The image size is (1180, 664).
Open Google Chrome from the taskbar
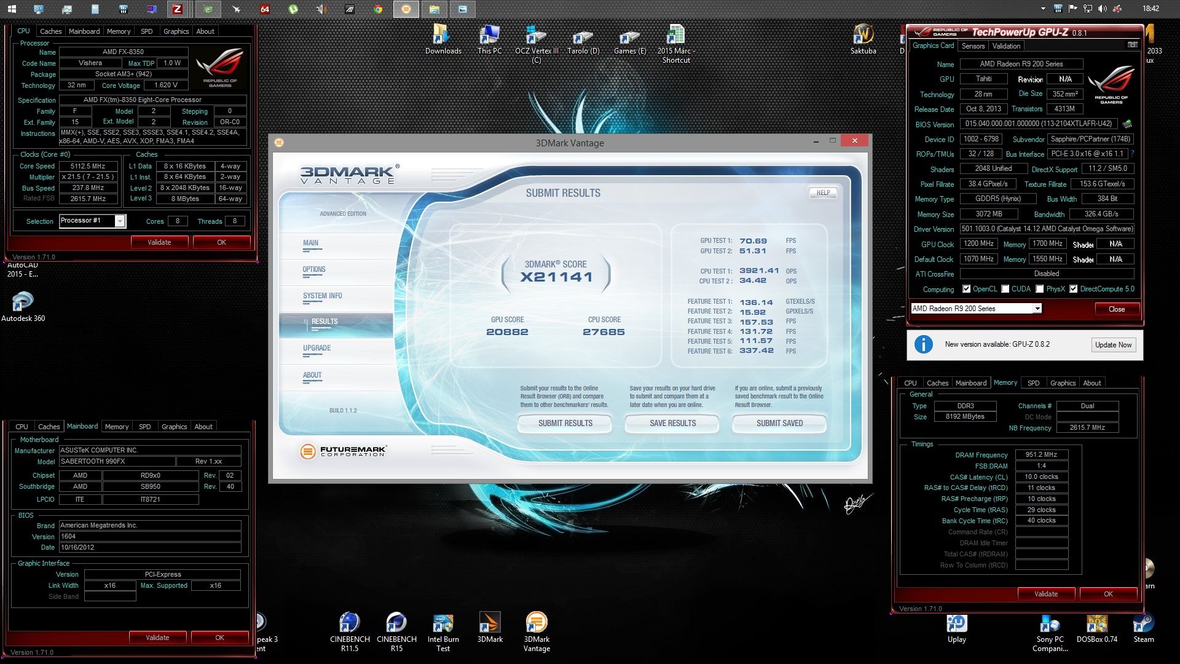[x=379, y=9]
